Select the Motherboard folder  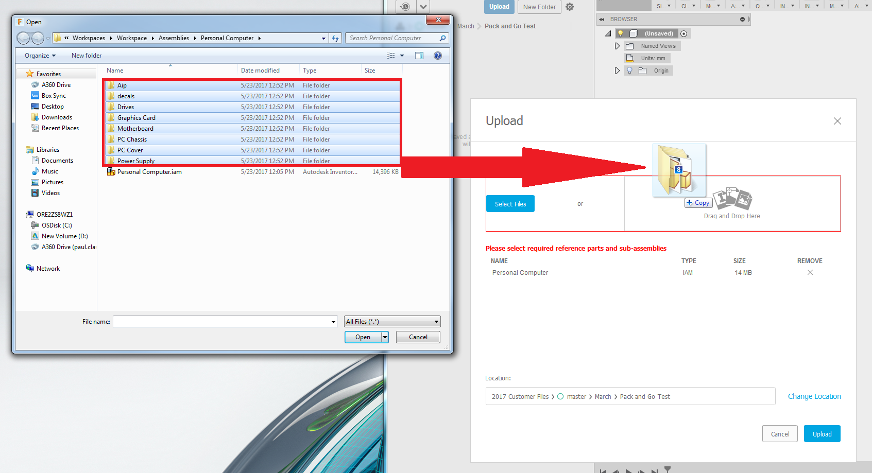coord(252,129)
